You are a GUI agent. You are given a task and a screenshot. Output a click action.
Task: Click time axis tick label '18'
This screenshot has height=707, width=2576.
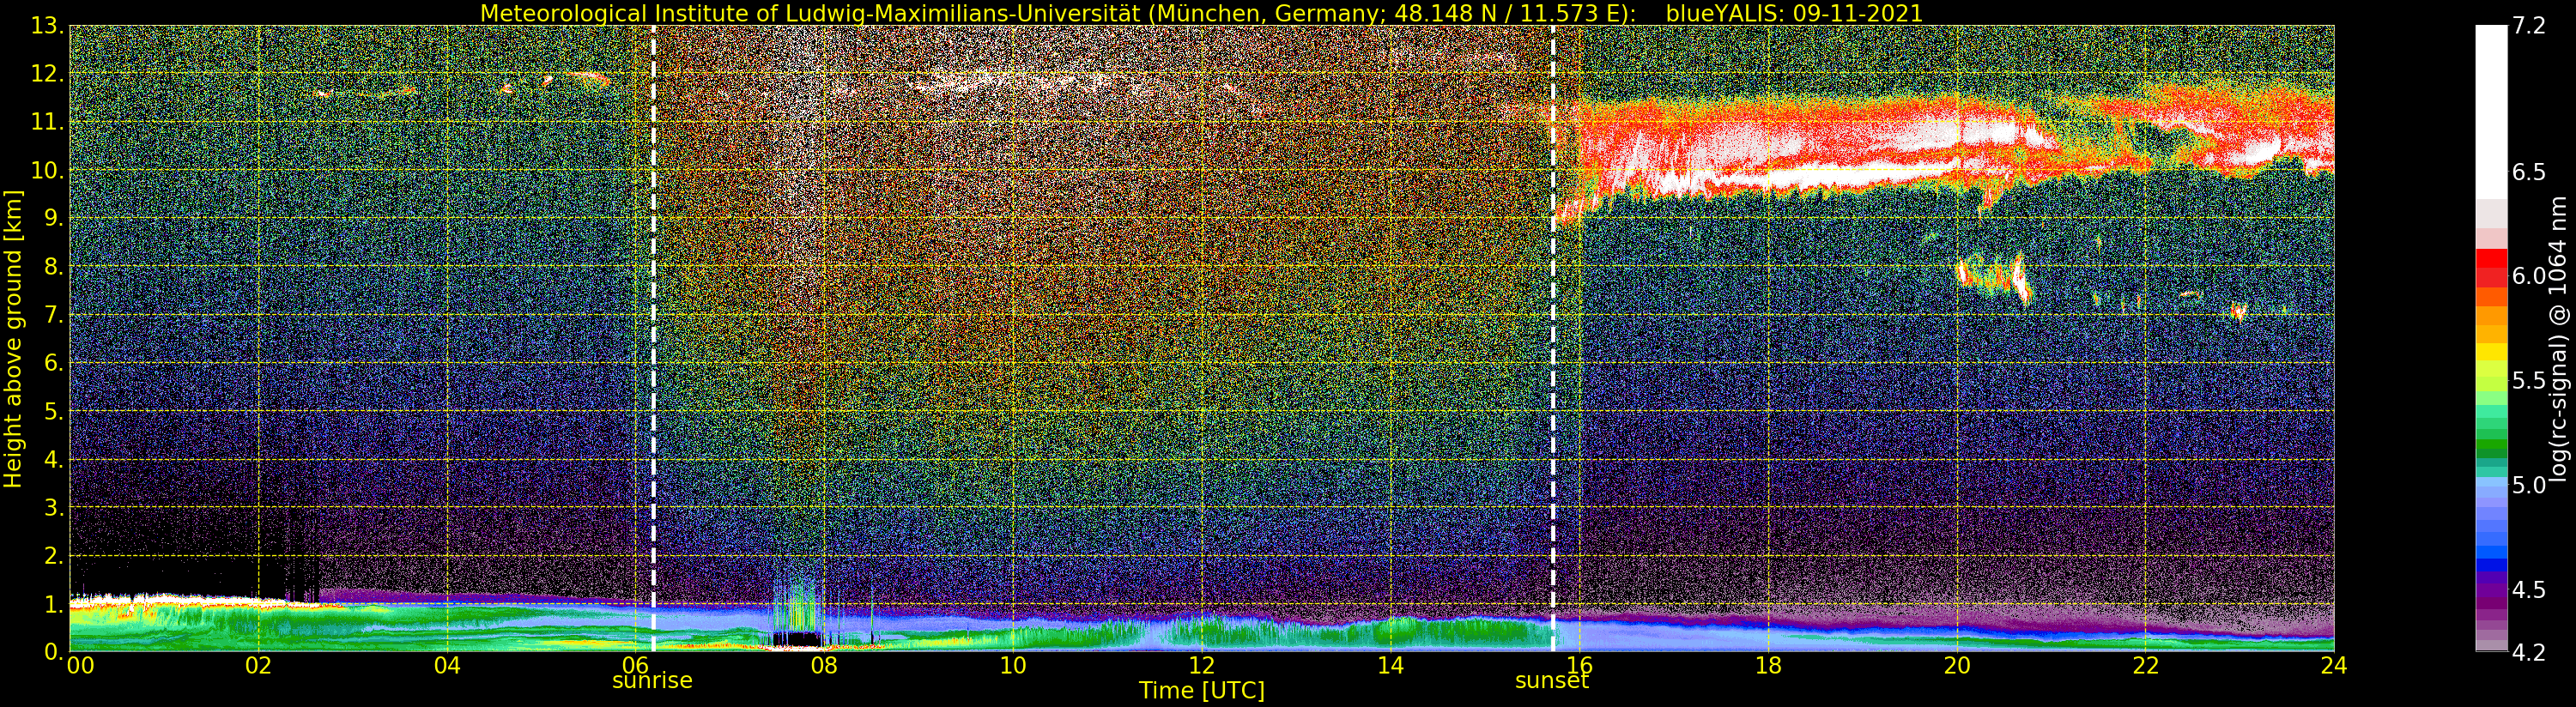[x=1768, y=666]
